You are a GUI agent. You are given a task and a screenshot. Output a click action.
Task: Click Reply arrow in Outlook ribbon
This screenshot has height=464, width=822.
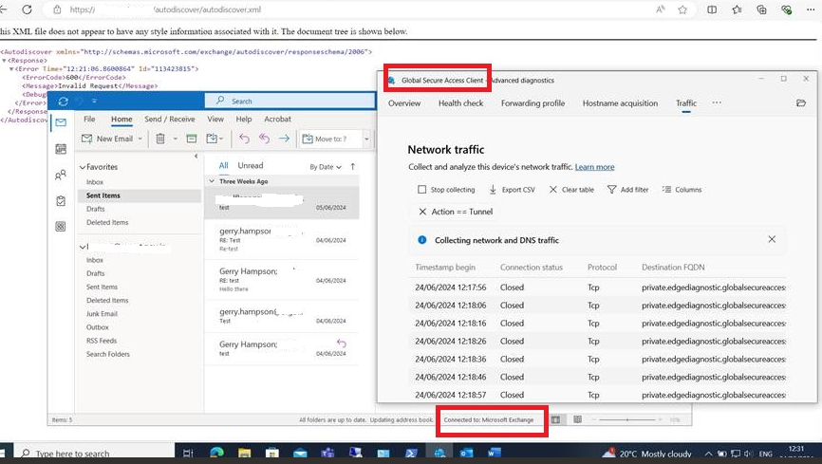(244, 139)
